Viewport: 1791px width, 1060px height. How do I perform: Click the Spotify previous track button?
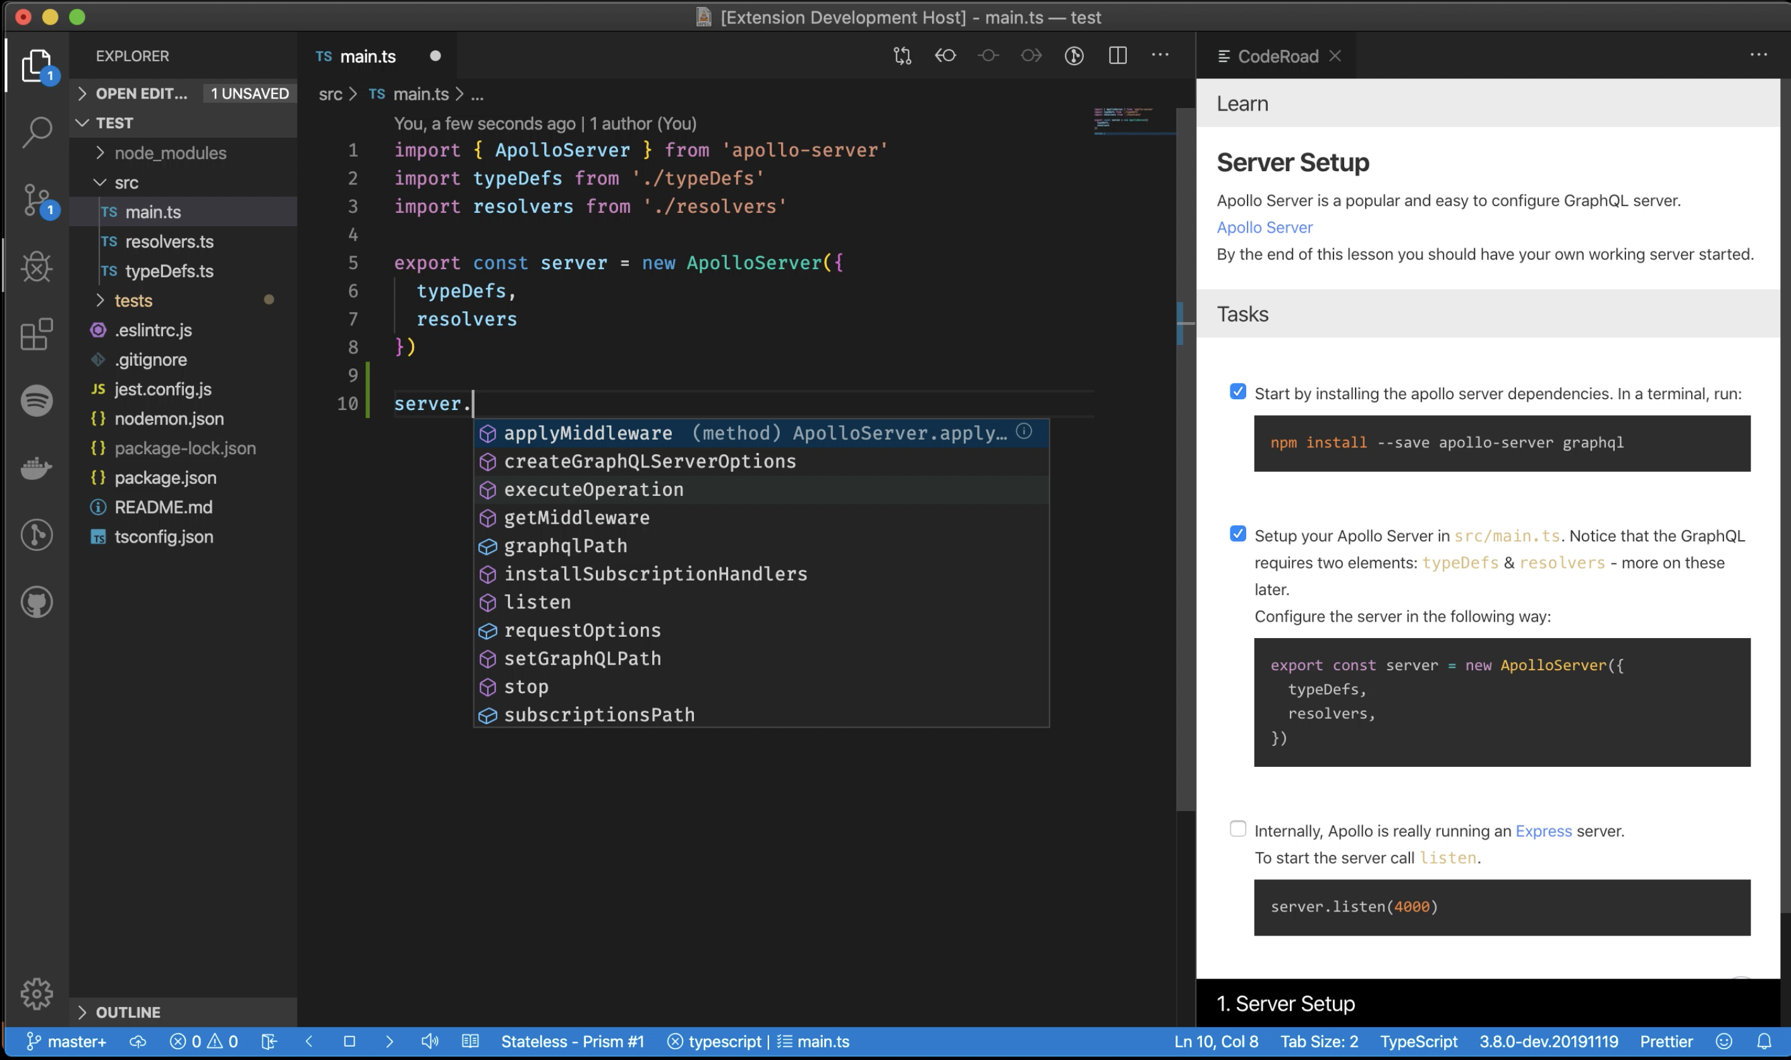309,1042
